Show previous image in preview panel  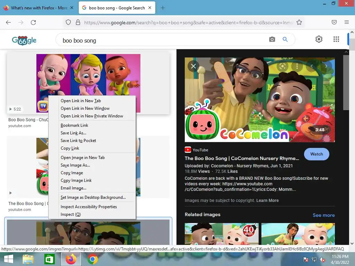coord(312,66)
